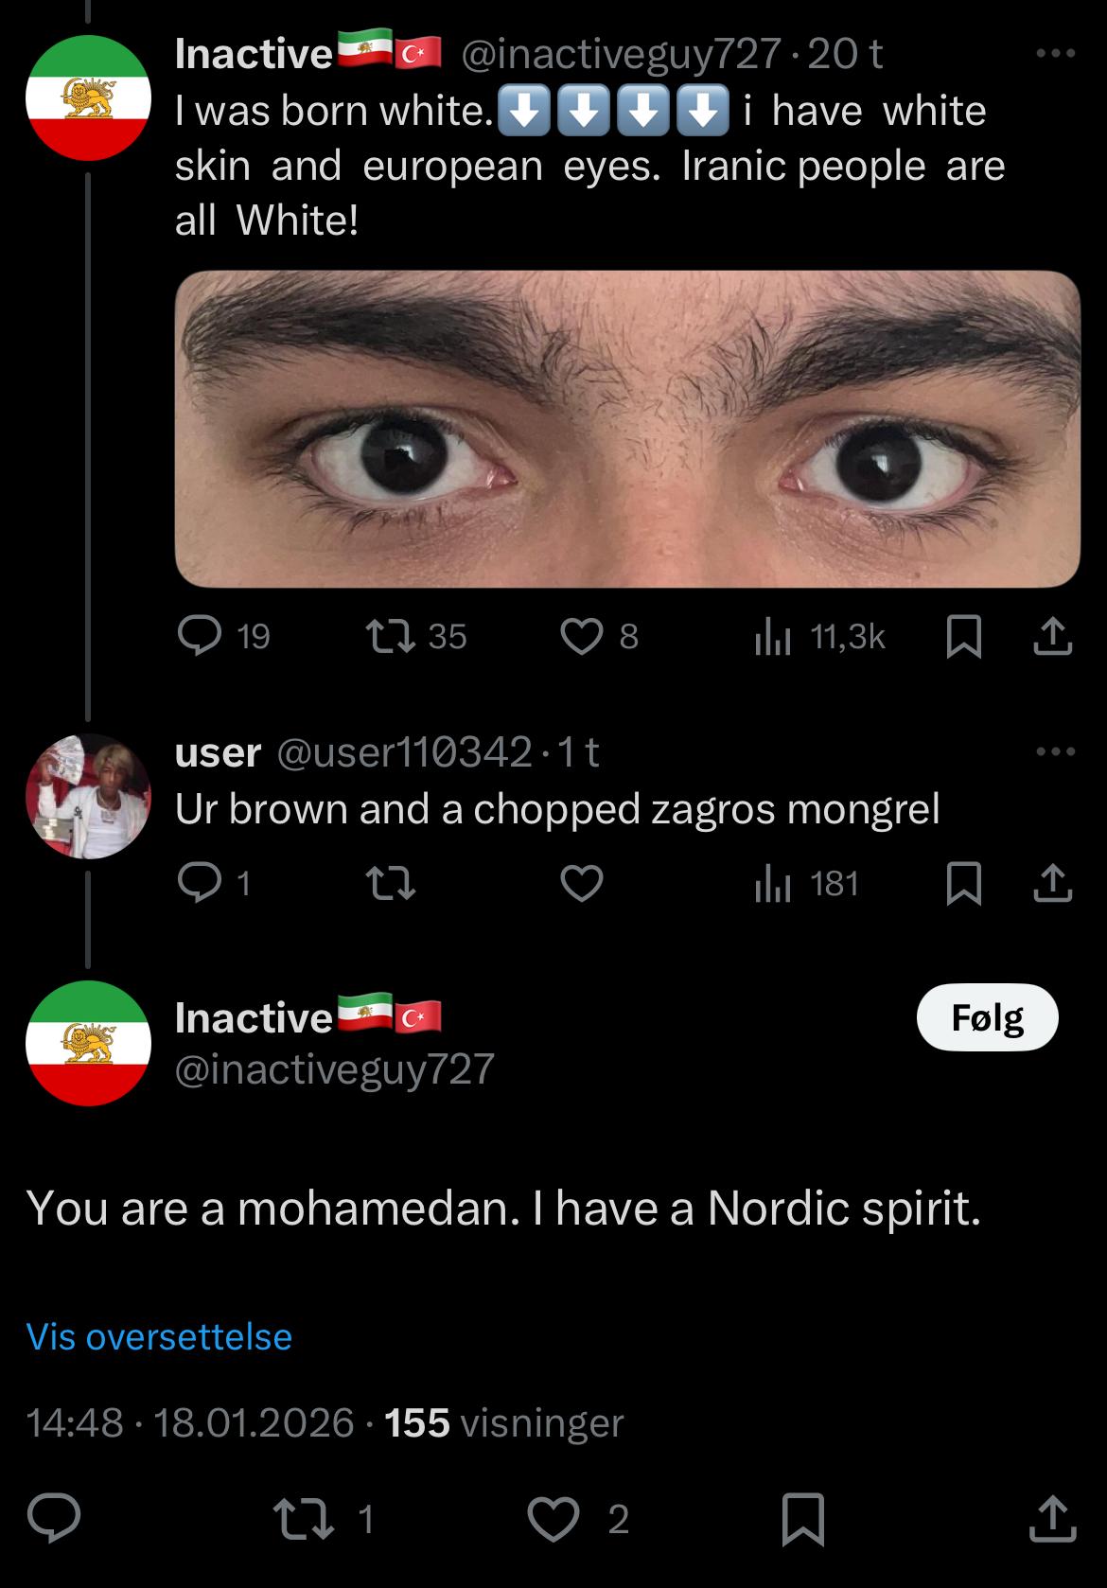Open the eyes photo attachment
This screenshot has width=1107, height=1588.
[626, 428]
